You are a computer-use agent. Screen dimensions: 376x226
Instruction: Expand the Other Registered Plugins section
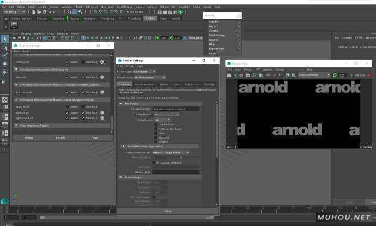[16, 125]
